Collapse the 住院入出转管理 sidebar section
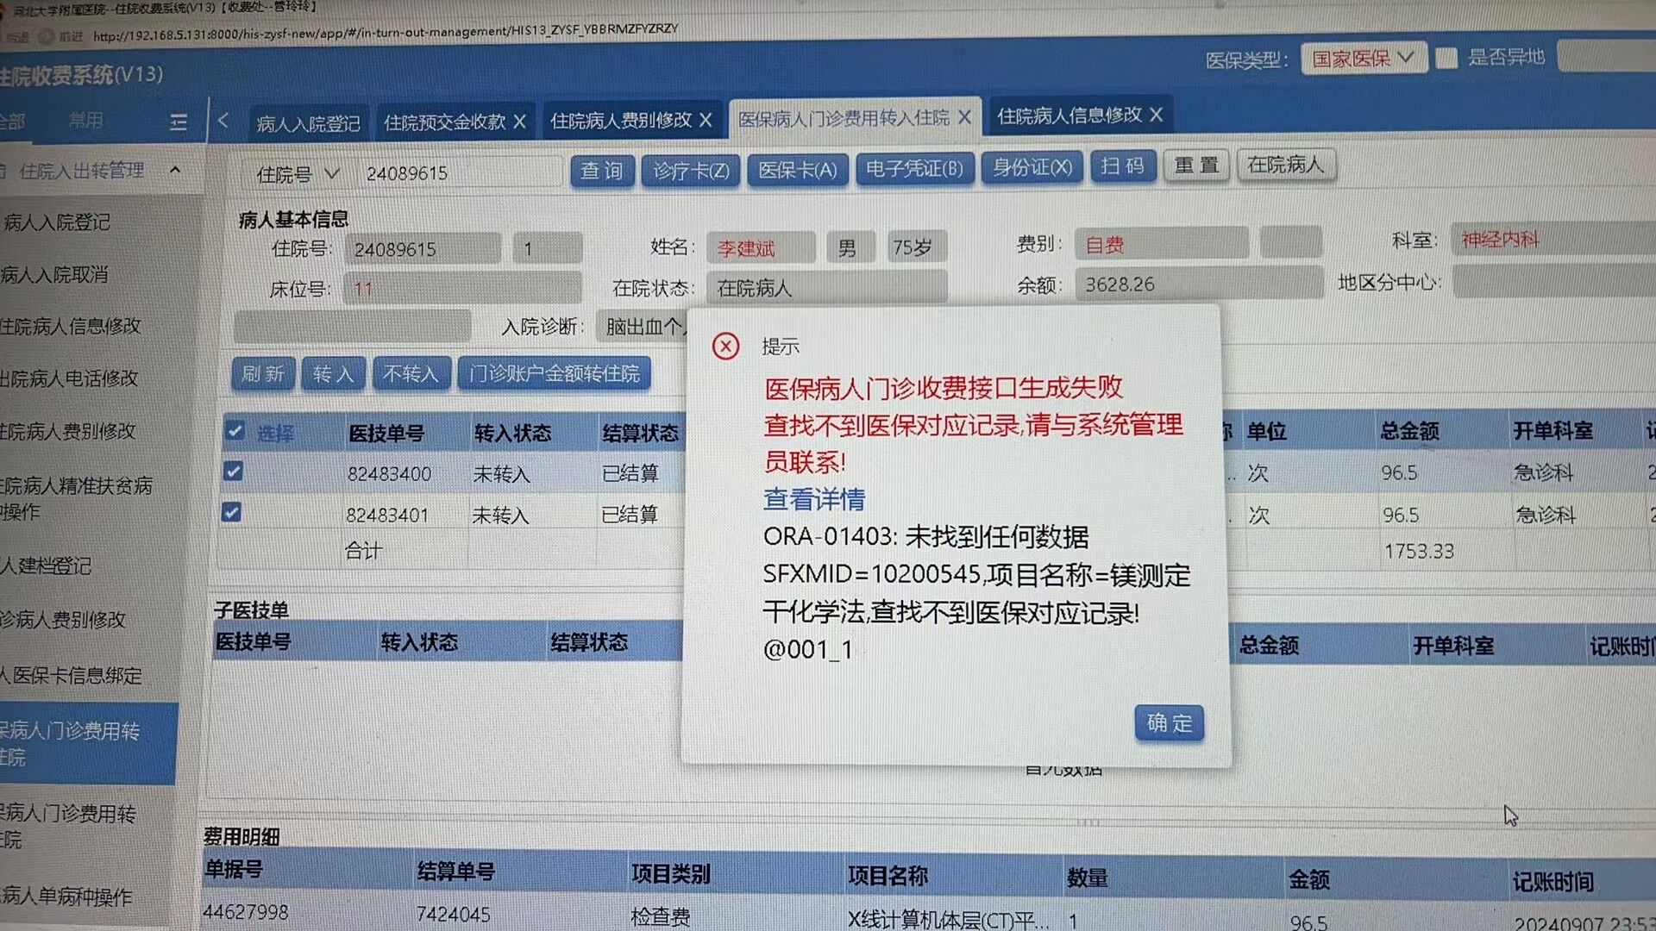Image resolution: width=1656 pixels, height=931 pixels. click(175, 171)
